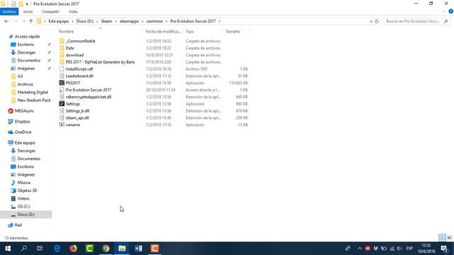Click common in the address path

pos(155,21)
